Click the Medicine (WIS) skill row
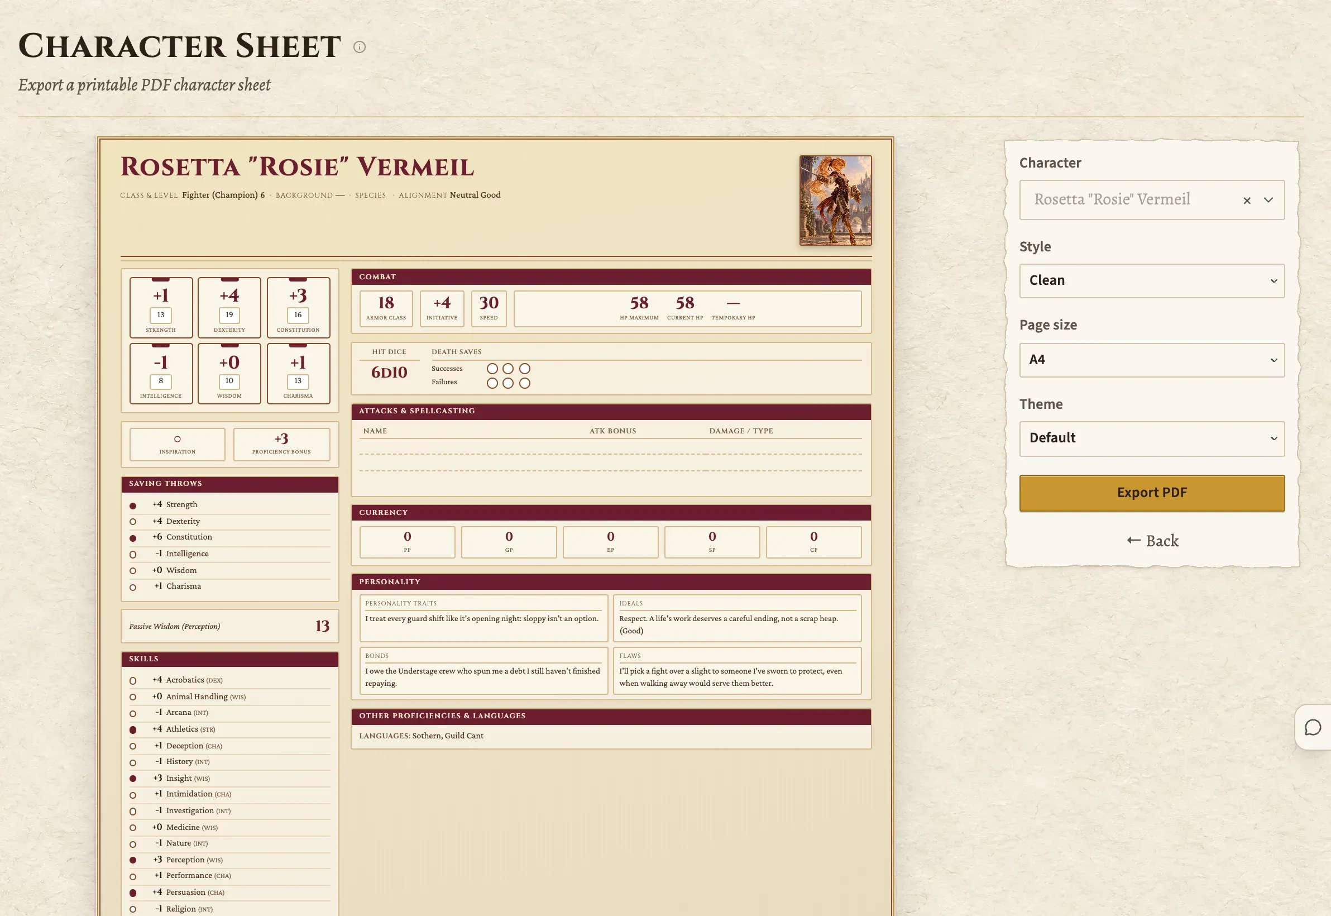The width and height of the screenshot is (1331, 916). [x=229, y=828]
